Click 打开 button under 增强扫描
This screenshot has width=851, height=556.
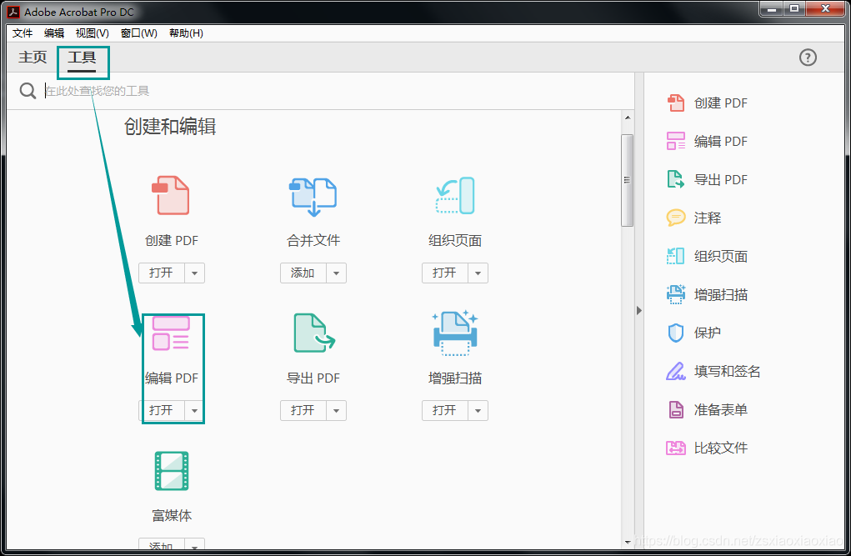(x=445, y=410)
